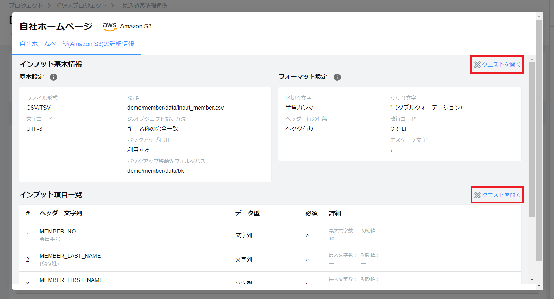The image size is (554, 299).
Task: Click the outer dialog vertical scrollbar thumb
Action: point(539,139)
